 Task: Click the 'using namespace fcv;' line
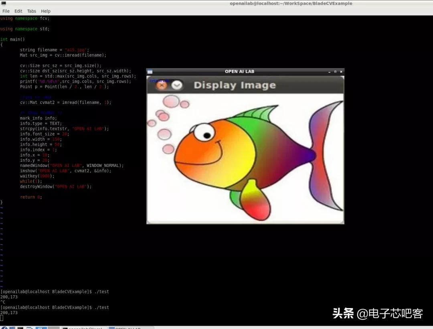(25, 18)
